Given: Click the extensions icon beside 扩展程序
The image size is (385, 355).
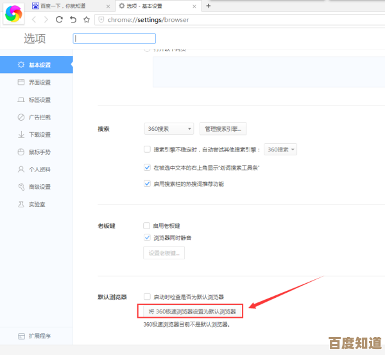Looking at the screenshot, I should [x=21, y=336].
